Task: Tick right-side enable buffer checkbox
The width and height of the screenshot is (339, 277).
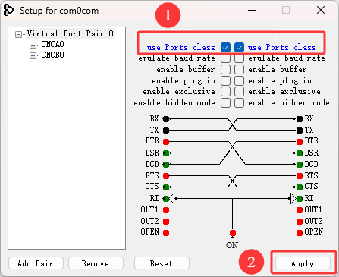Action: pos(239,70)
